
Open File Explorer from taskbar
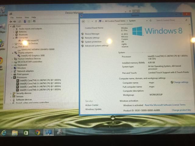click(x=15, y=133)
